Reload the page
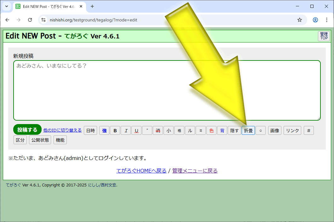The height and width of the screenshot is (222, 334). pyautogui.click(x=30, y=20)
